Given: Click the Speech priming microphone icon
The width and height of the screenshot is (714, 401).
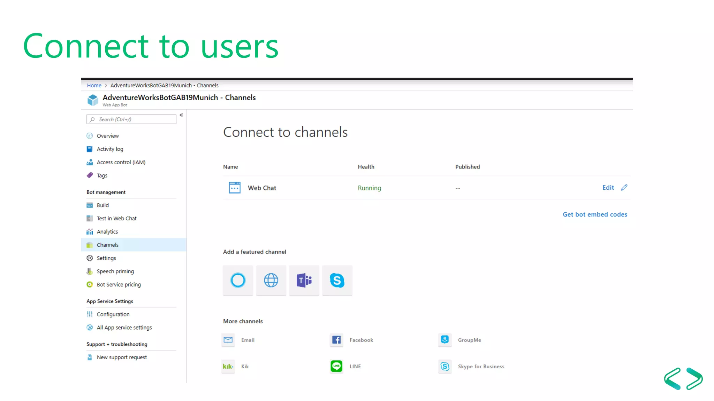Looking at the screenshot, I should [90, 272].
